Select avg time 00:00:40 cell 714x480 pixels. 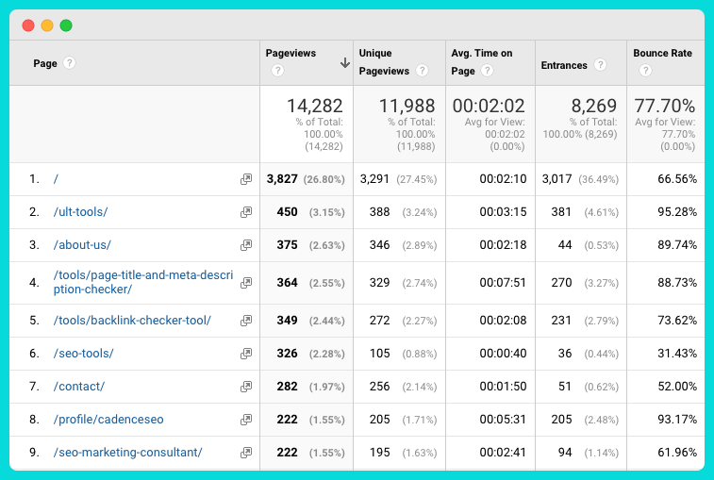pos(503,353)
